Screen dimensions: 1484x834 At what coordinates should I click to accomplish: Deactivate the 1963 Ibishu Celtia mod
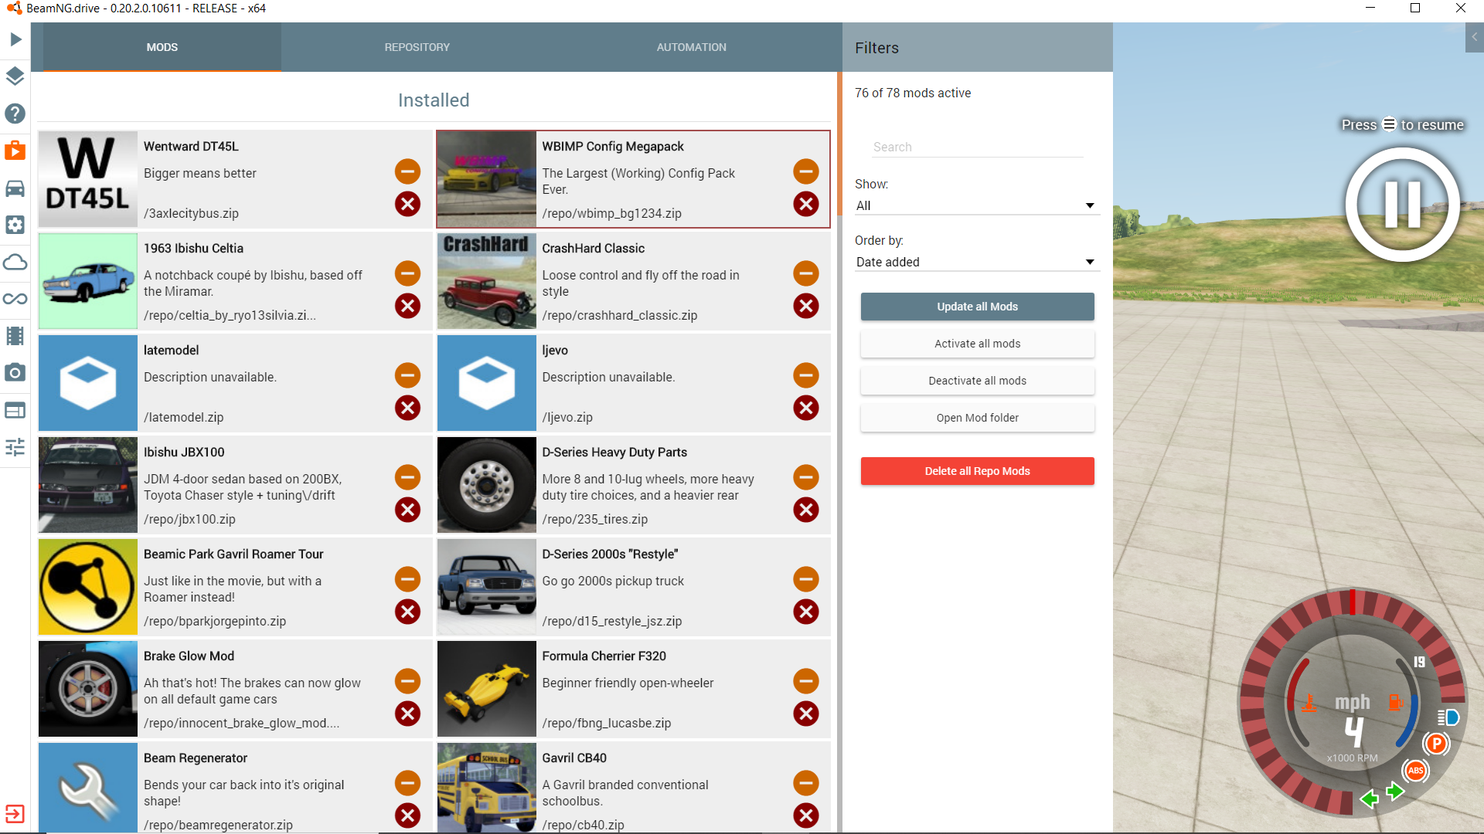pyautogui.click(x=407, y=273)
